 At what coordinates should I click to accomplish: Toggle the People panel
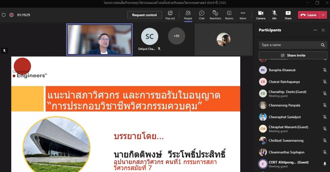tap(188, 15)
